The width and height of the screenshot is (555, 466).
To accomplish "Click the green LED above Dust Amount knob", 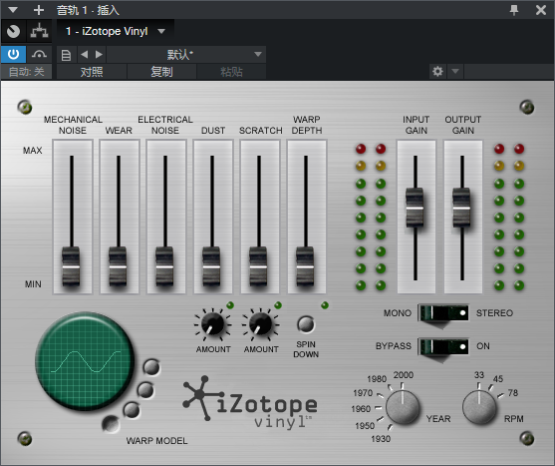I will pos(230,305).
